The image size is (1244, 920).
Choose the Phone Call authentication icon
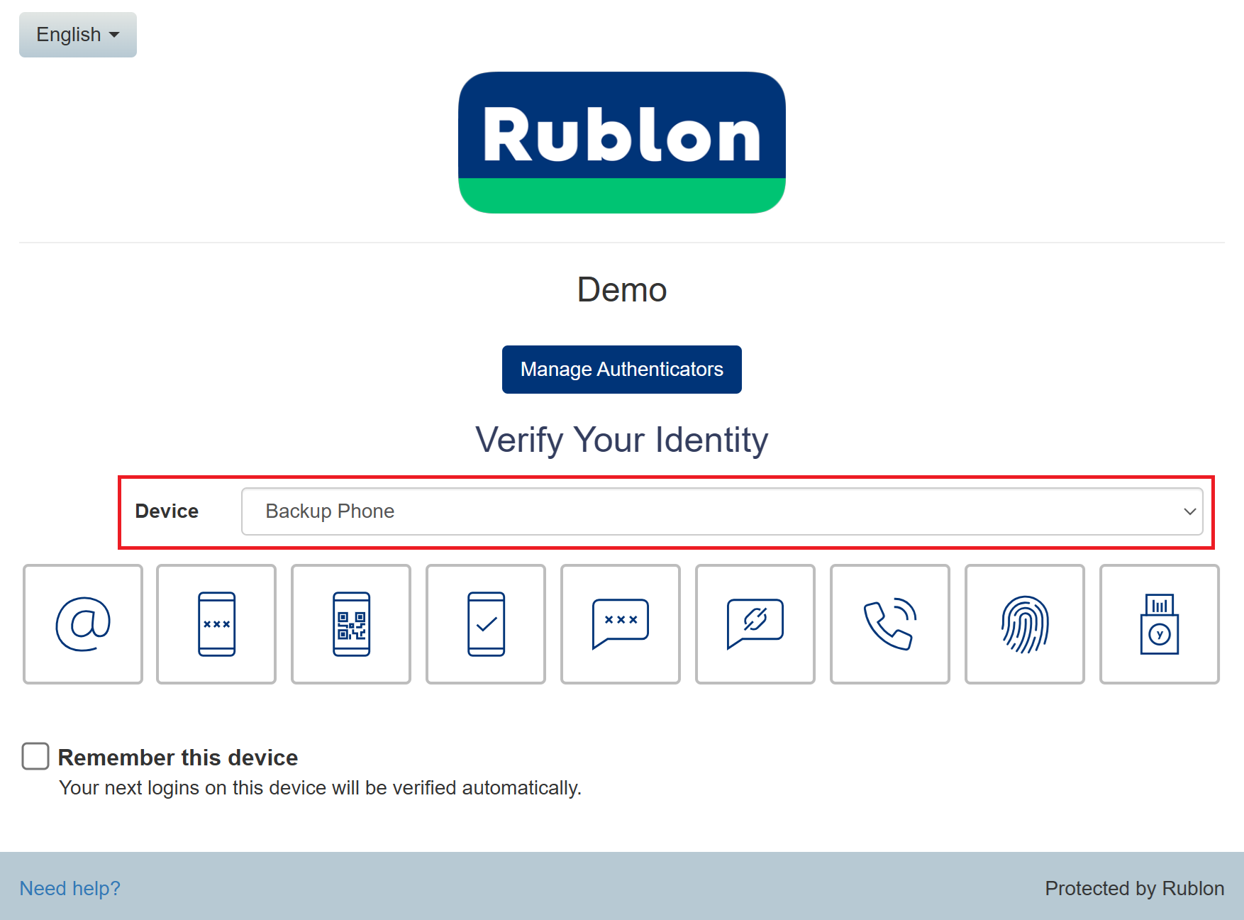point(890,624)
